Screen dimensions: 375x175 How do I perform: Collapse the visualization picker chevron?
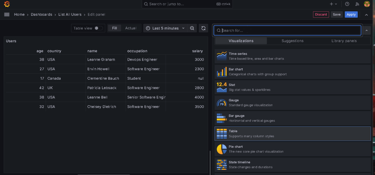[366, 30]
